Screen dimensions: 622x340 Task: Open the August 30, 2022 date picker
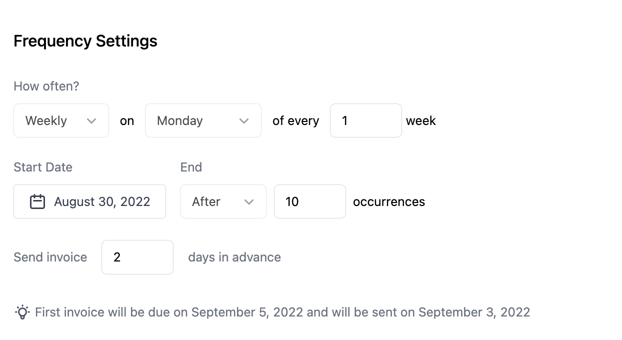pos(89,201)
